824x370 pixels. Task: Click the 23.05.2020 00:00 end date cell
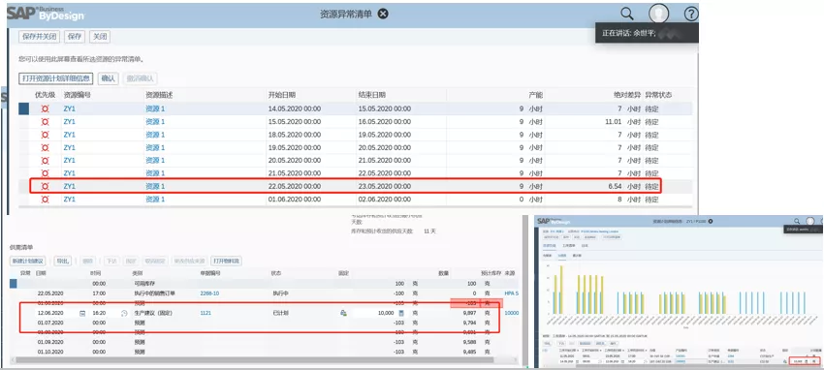tap(385, 186)
